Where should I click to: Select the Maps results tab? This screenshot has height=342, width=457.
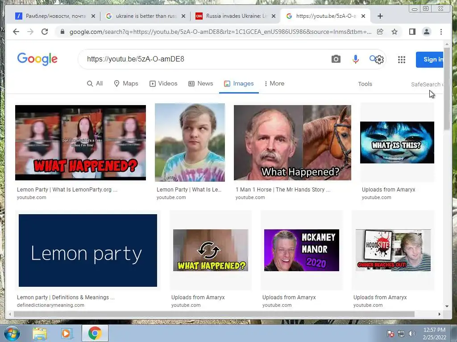click(x=126, y=84)
